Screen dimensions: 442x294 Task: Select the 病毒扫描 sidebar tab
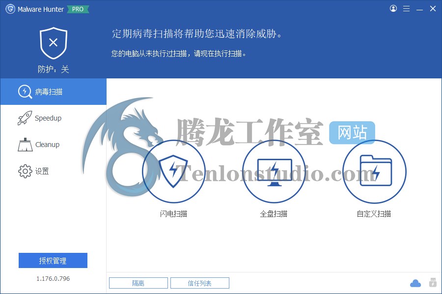[53, 92]
